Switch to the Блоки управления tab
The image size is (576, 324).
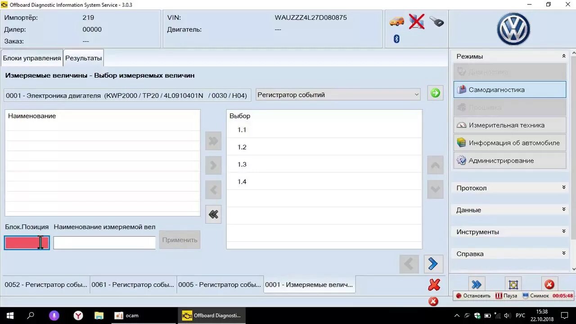31,58
